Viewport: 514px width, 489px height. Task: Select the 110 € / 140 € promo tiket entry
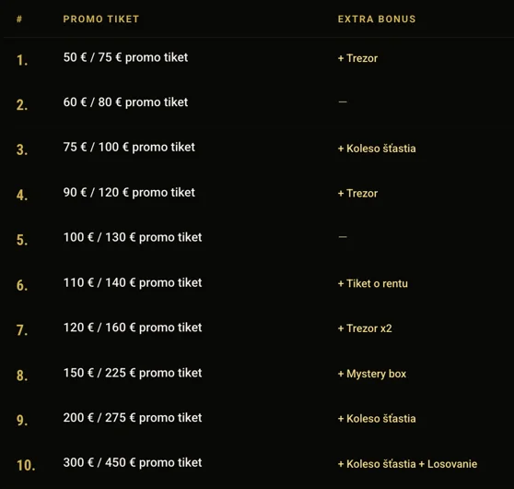[133, 282]
